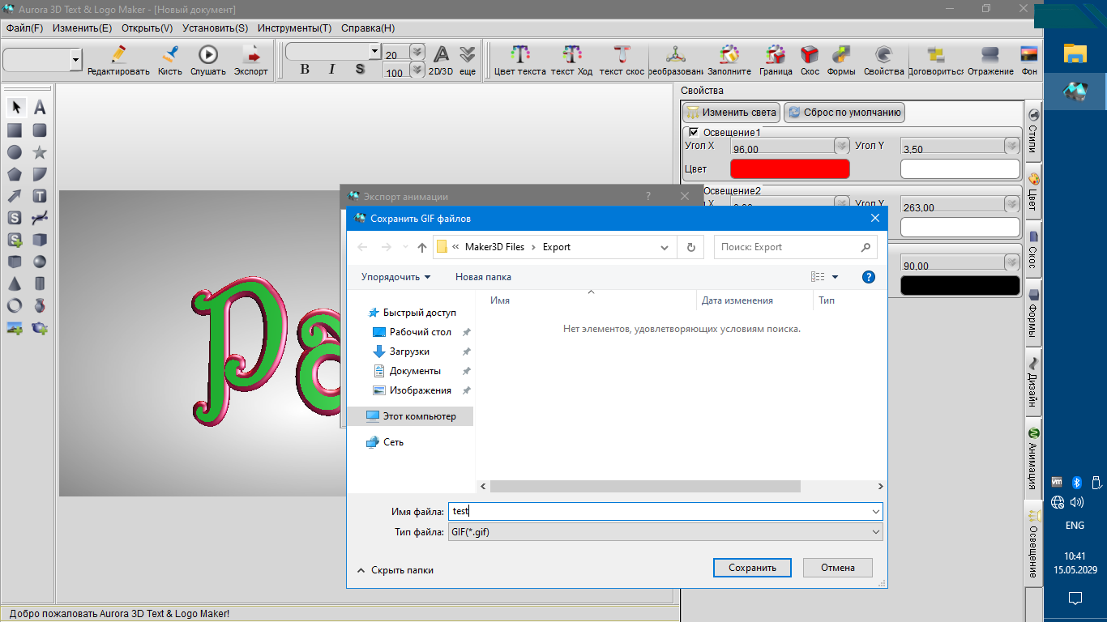Toggle italic text formatting
Screen dimensions: 1107x622
[331, 70]
